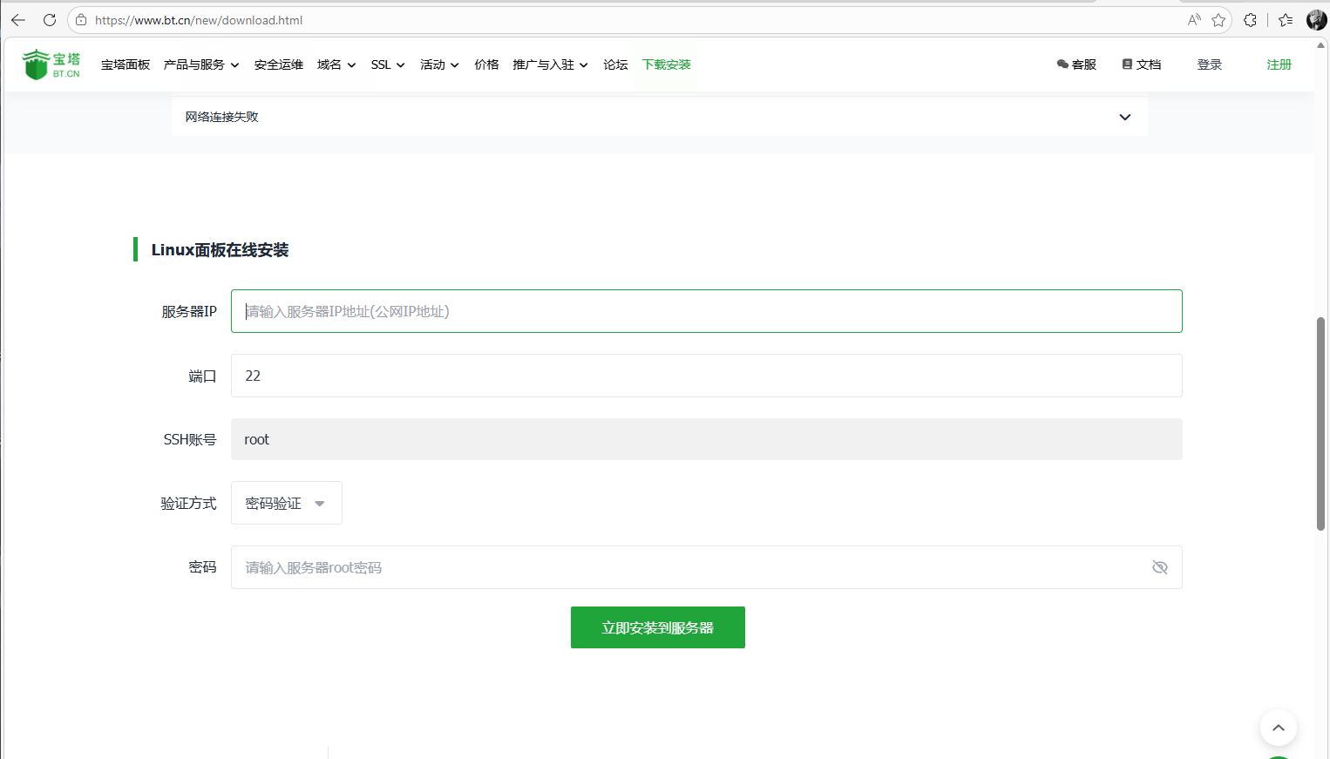The height and width of the screenshot is (759, 1330).
Task: Open 论坛 forum nav item
Action: click(615, 64)
